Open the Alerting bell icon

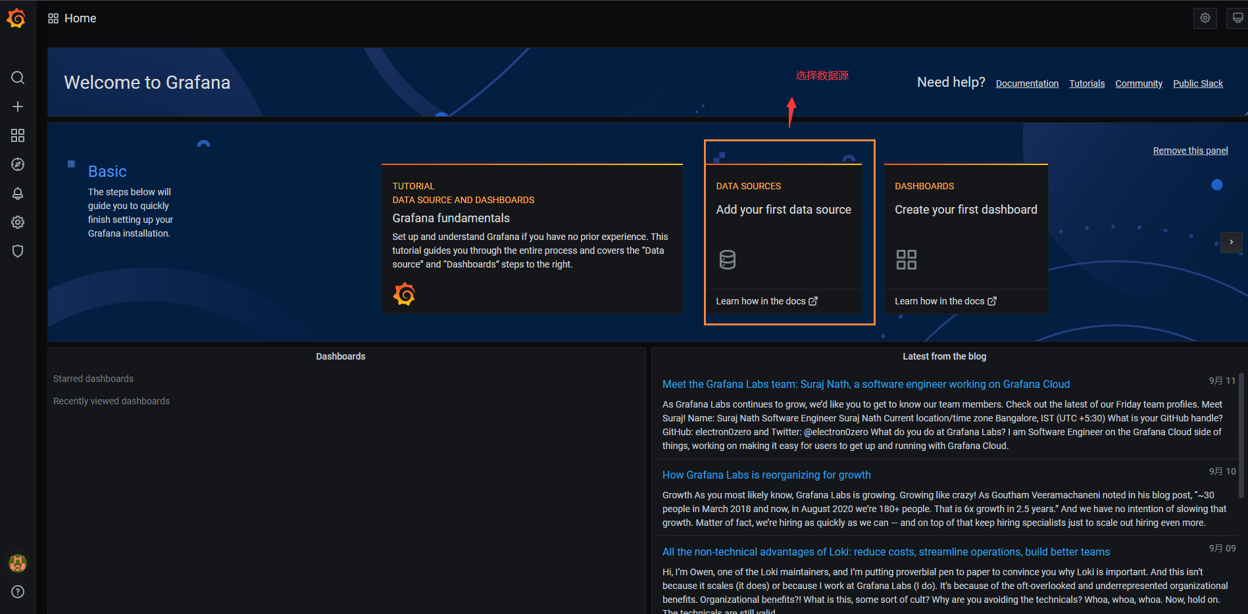pyautogui.click(x=18, y=193)
